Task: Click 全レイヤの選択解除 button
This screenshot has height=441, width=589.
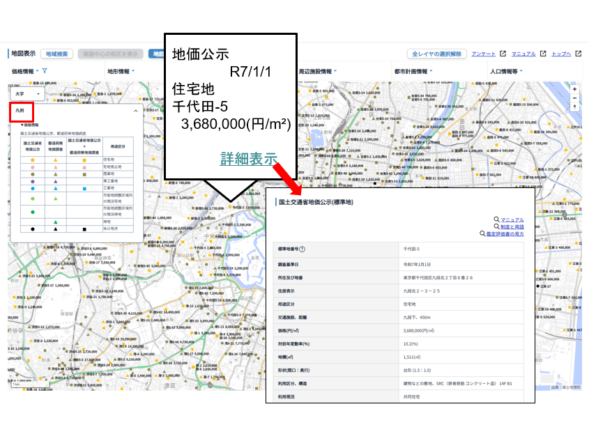Action: [436, 54]
